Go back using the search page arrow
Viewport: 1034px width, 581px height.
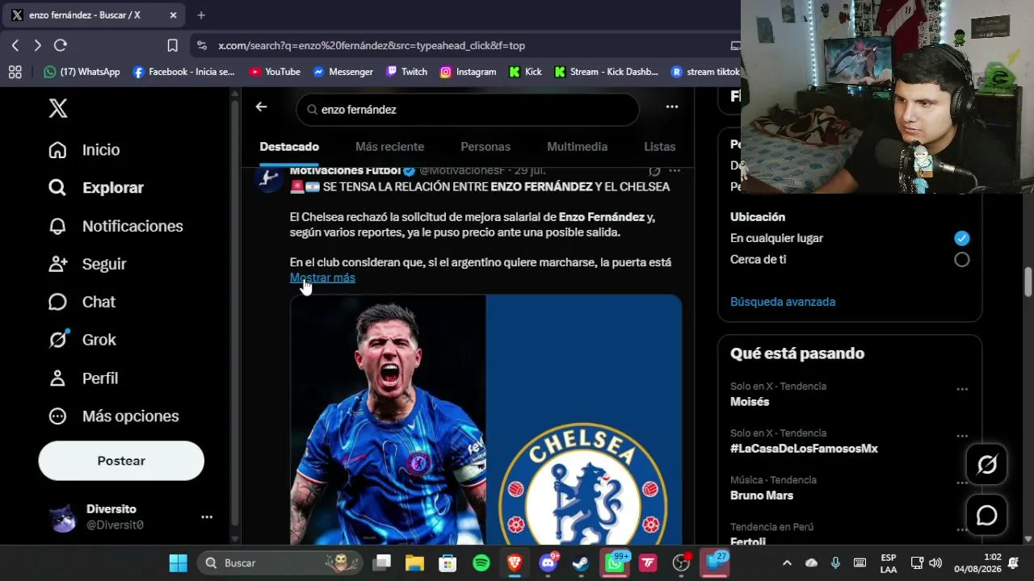[x=261, y=107]
